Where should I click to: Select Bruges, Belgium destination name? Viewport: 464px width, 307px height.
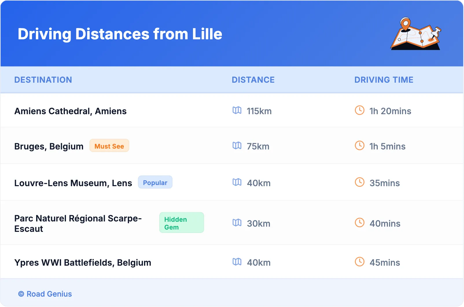pos(49,147)
